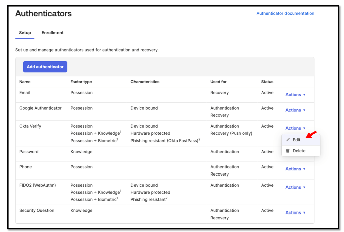The height and width of the screenshot is (232, 344).
Task: Open Actions dropdown for FIDO2 (WebAuthn)
Action: pyautogui.click(x=295, y=187)
